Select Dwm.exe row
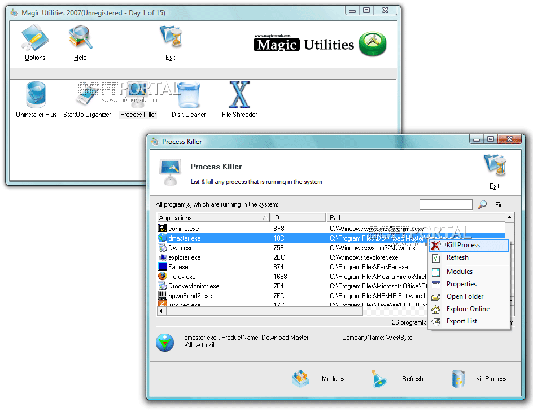This screenshot has width=533, height=411. pos(293,248)
